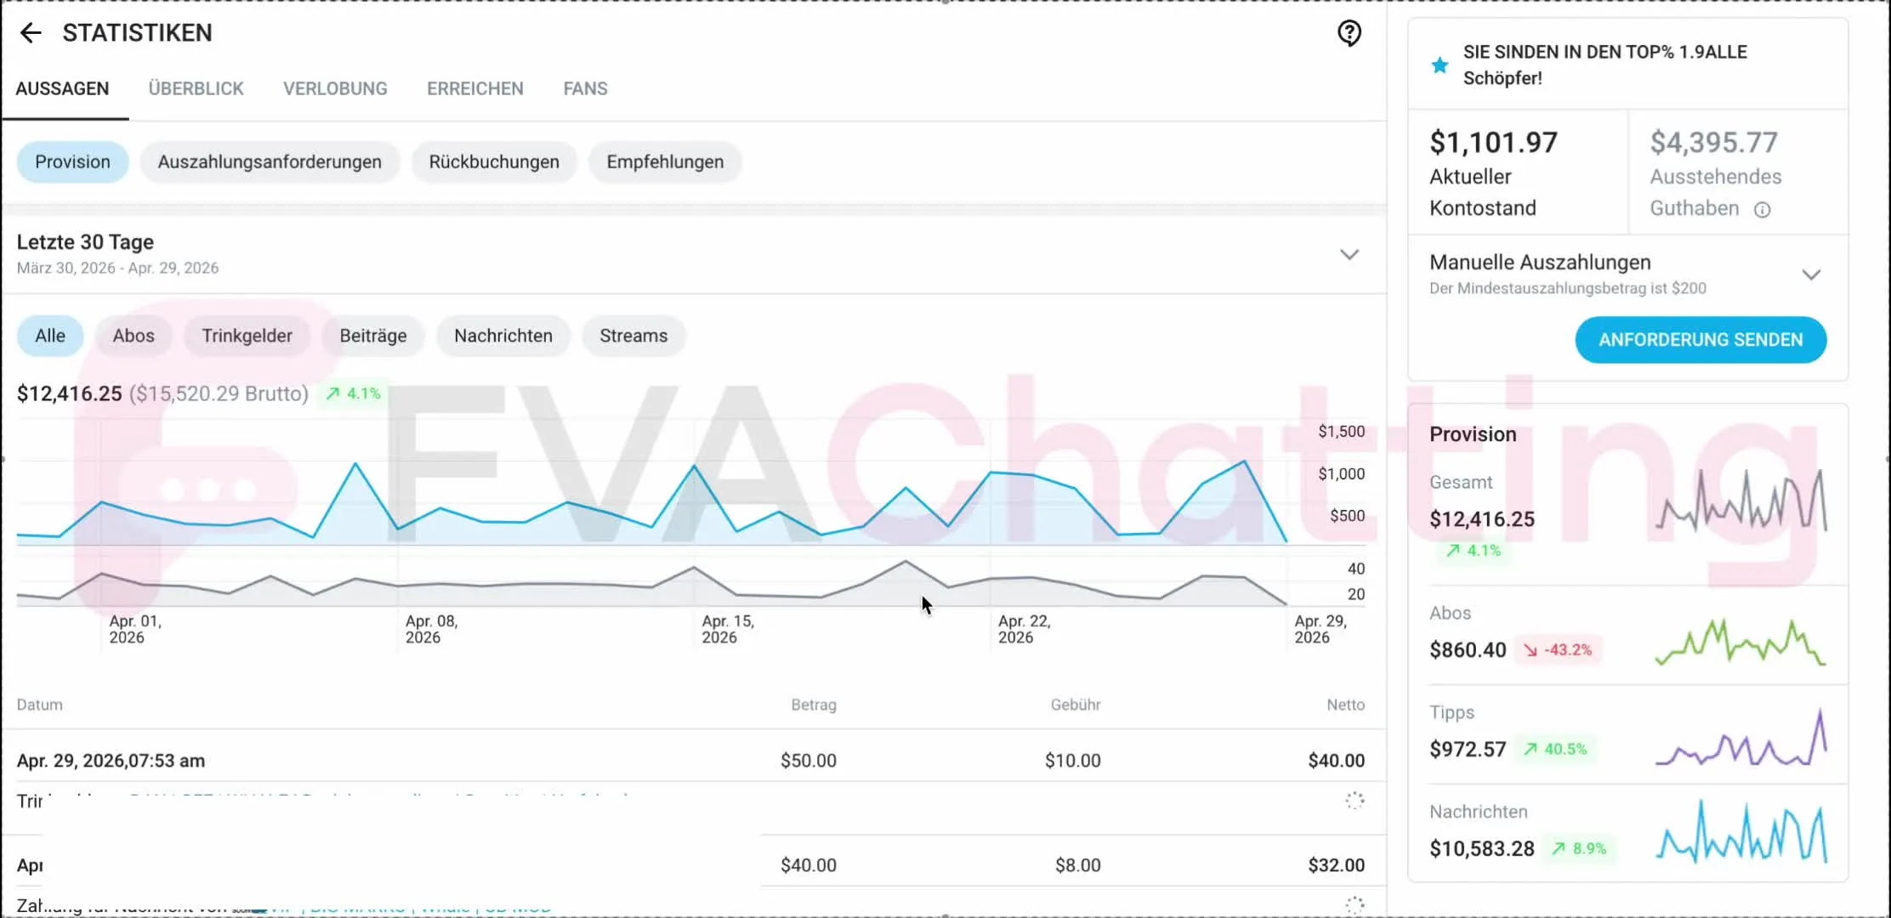The image size is (1891, 918).
Task: Click the Datum column header
Action: click(40, 705)
